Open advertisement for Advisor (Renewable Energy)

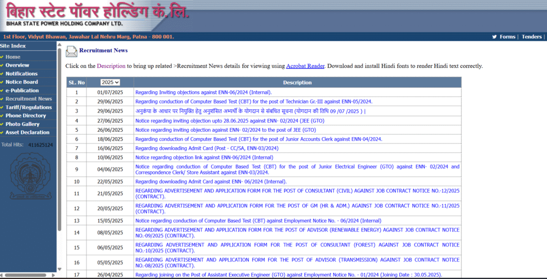pos(297,233)
